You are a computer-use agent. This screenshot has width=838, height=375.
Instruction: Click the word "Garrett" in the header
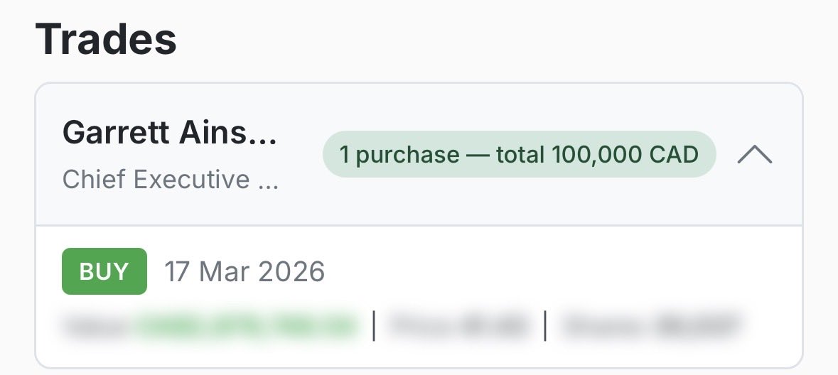point(116,133)
